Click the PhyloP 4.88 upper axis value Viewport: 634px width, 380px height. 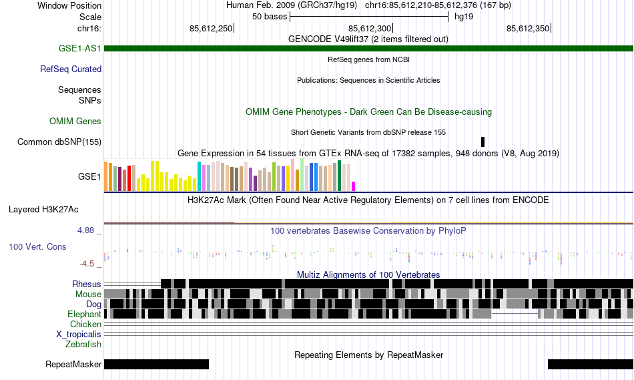[x=85, y=230]
